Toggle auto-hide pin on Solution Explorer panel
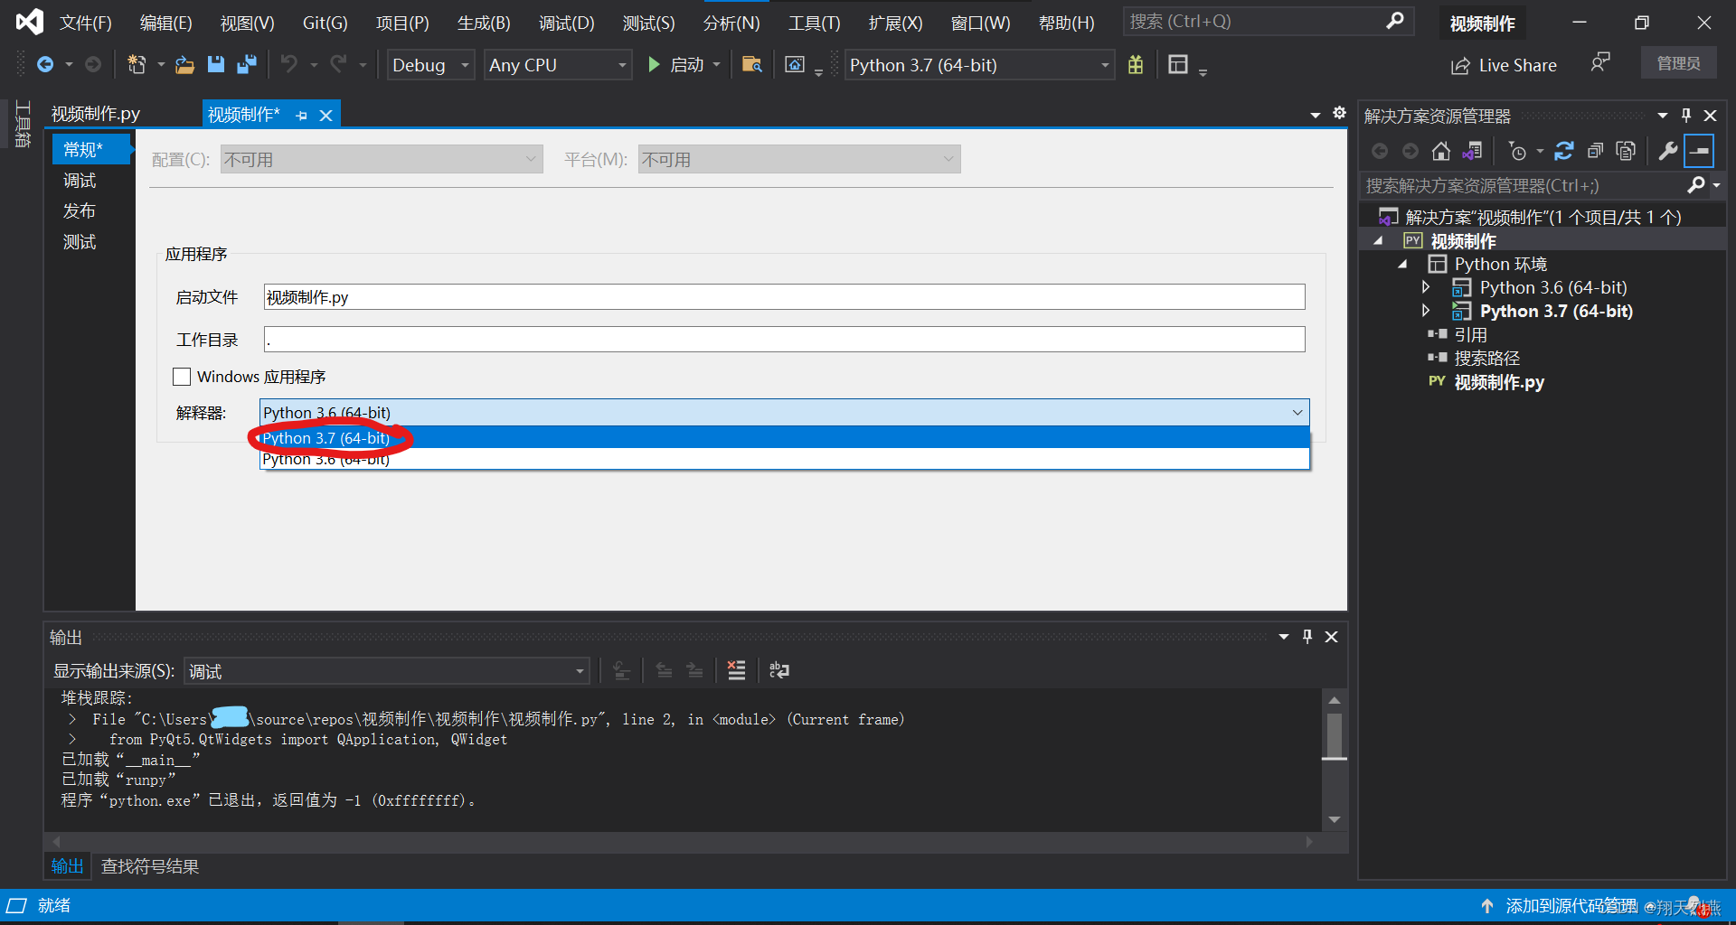This screenshot has height=925, width=1736. [x=1686, y=116]
